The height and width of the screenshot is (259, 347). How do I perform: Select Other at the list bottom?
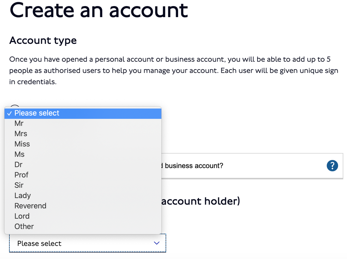(83, 227)
